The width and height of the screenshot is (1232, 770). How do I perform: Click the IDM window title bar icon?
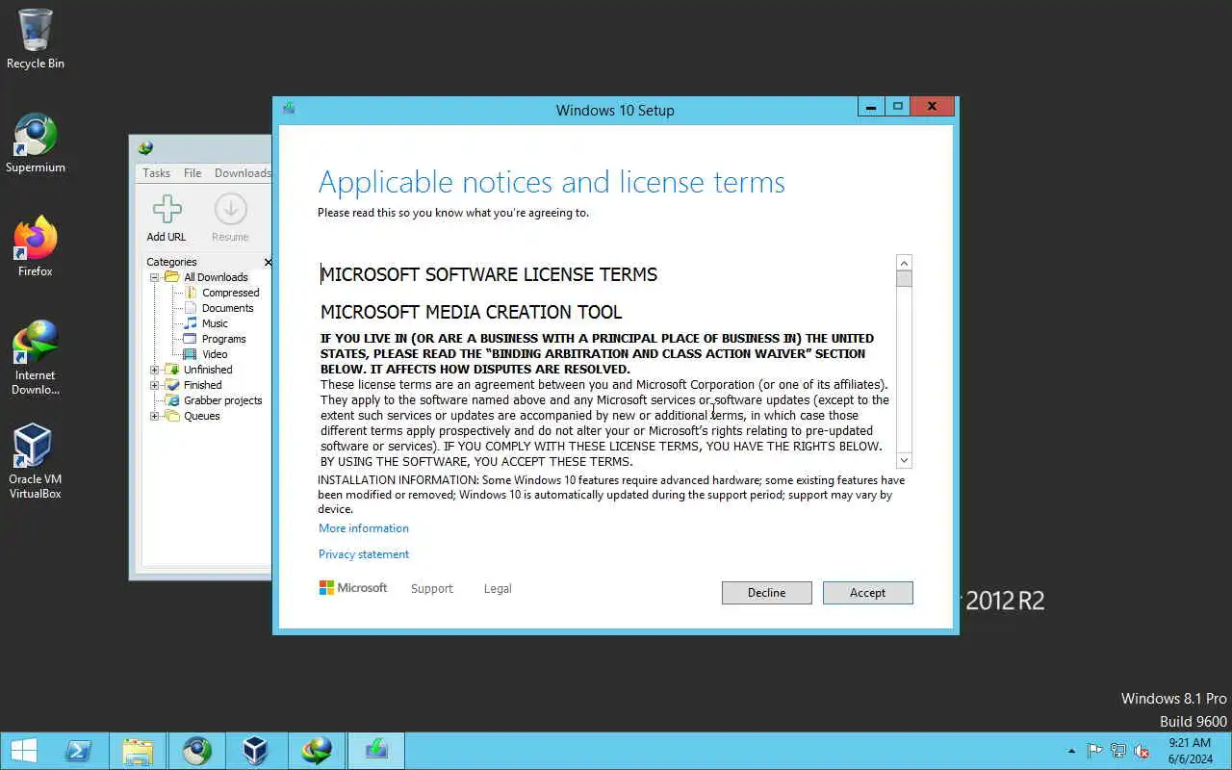(145, 148)
